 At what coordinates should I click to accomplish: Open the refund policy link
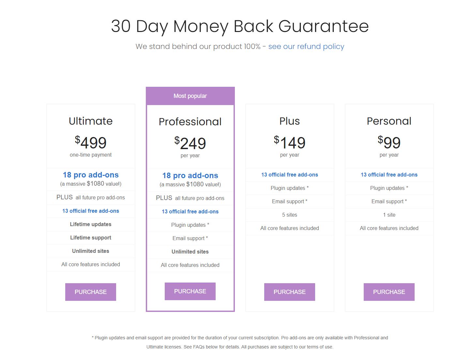pos(306,47)
